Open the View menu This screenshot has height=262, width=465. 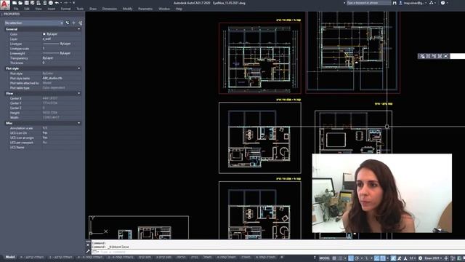39,9
